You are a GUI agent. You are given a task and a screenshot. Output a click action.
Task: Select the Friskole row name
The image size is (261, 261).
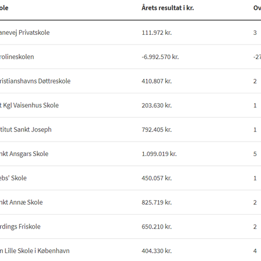(20, 227)
